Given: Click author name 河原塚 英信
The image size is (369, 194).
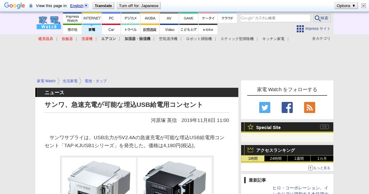Looking at the screenshot, I should pyautogui.click(x=164, y=120).
